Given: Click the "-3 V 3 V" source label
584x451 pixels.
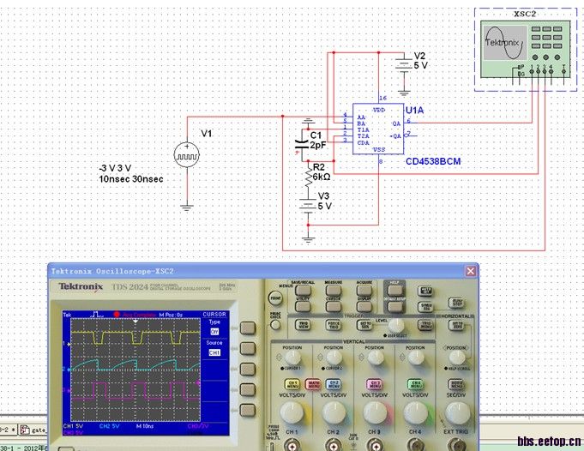Looking at the screenshot, I should coord(115,168).
